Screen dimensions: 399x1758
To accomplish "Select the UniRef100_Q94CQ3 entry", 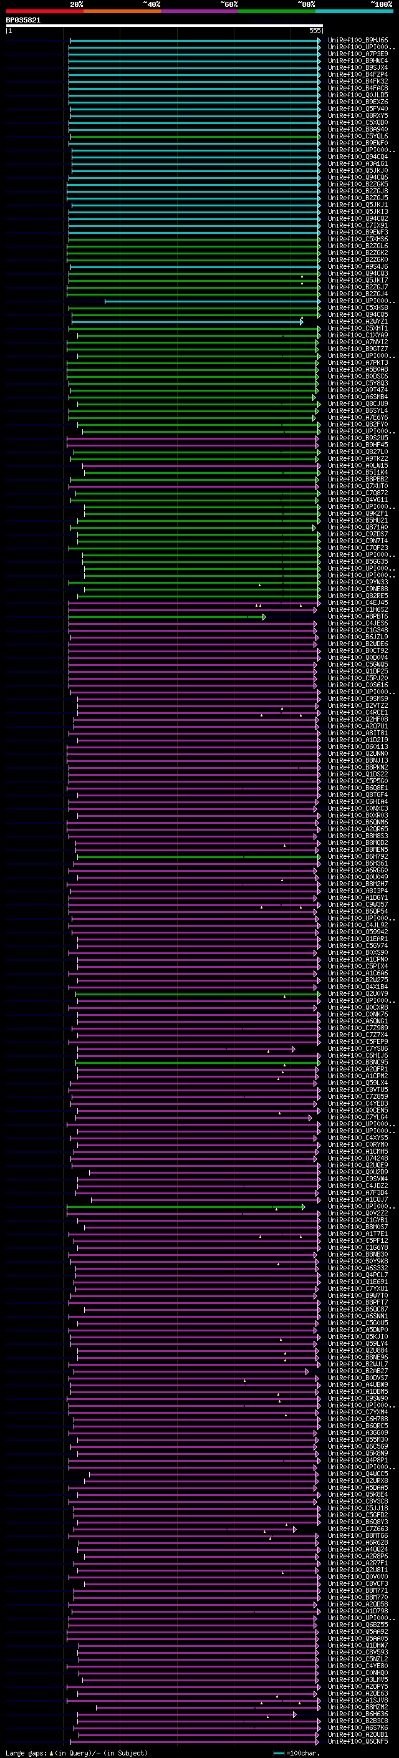I will pyautogui.click(x=358, y=274).
